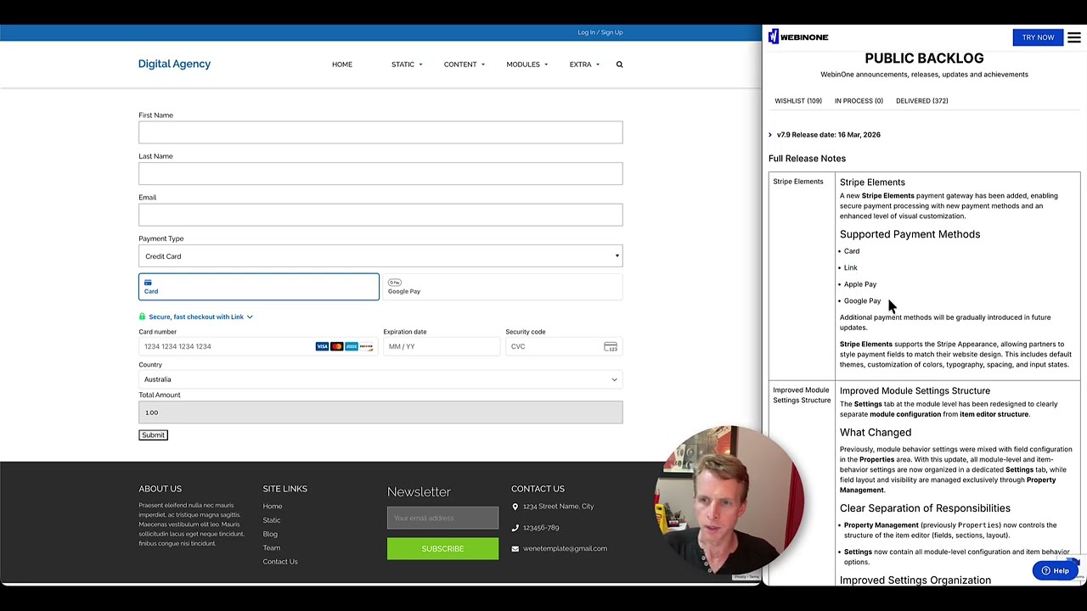The image size is (1087, 611).
Task: Open the Contact Us footer link
Action: point(280,562)
